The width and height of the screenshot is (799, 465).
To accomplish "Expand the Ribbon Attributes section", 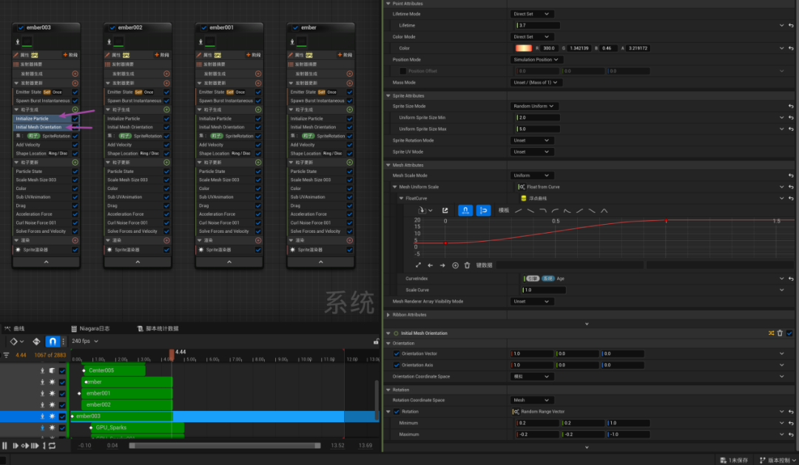I will 388,315.
